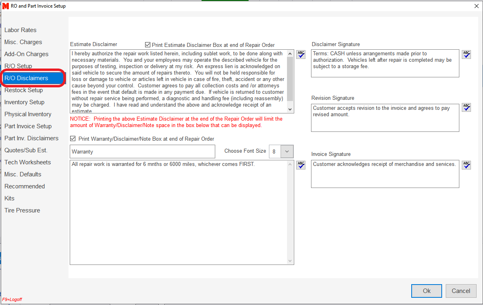Click the app logo in the title bar
Image resolution: width=483 pixels, height=305 pixels.
coord(6,6)
